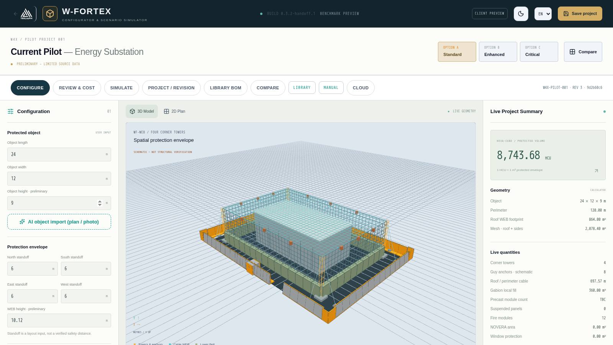The image size is (613, 345).
Task: Click the Perimeter 120.00 m value
Action: click(598, 210)
